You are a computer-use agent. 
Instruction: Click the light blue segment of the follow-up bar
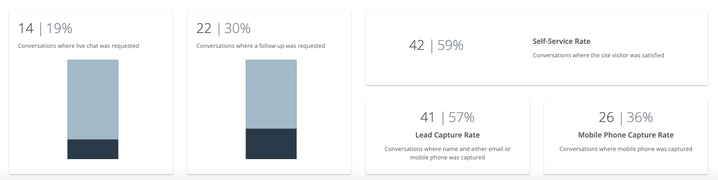(271, 94)
